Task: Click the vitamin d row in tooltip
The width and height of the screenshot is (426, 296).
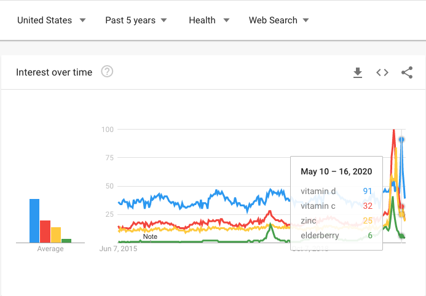Action: click(336, 191)
